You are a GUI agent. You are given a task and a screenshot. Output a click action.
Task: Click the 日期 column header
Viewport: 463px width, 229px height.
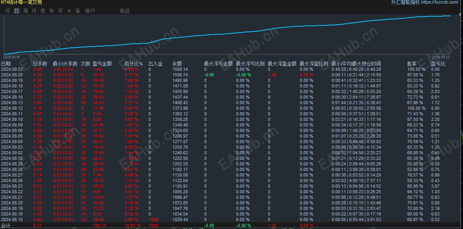6,64
